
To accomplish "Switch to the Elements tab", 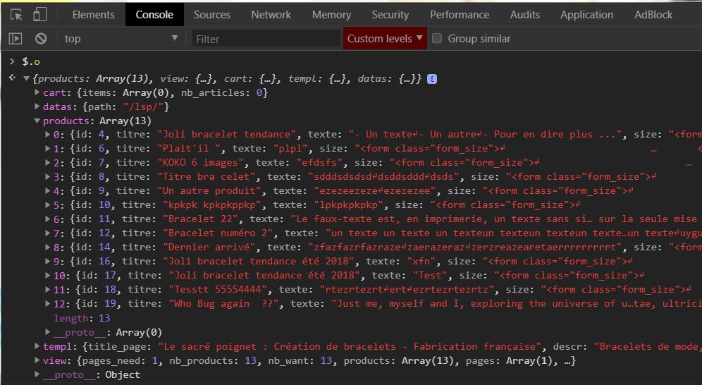I will coord(93,15).
